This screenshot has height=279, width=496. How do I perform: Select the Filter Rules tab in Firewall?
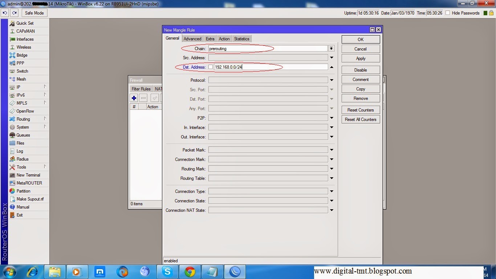coord(141,89)
